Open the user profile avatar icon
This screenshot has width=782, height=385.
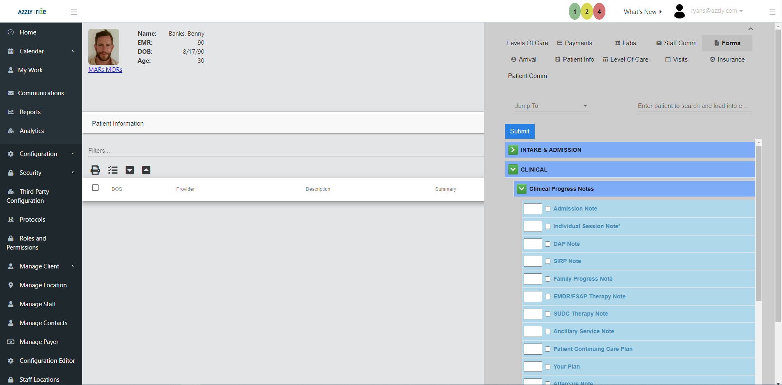click(680, 11)
